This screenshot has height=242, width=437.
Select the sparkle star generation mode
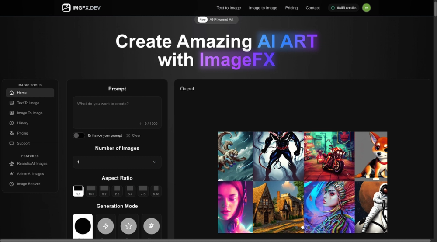pyautogui.click(x=151, y=226)
